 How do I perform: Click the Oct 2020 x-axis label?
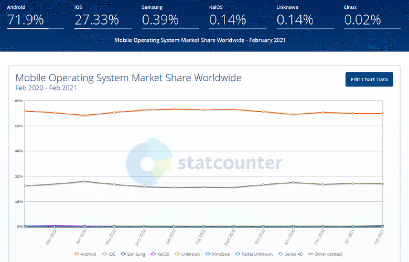click(x=260, y=237)
